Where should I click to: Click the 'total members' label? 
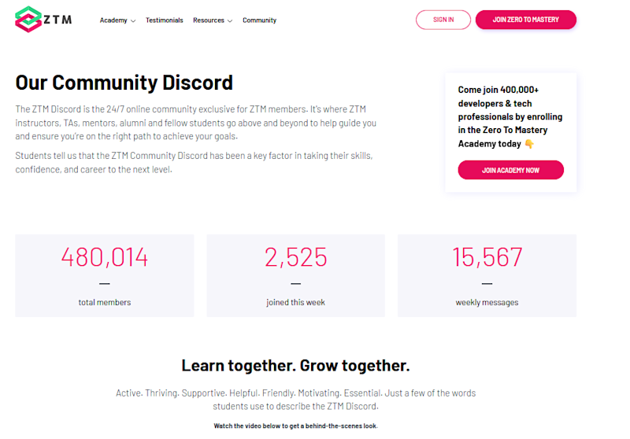click(x=105, y=302)
